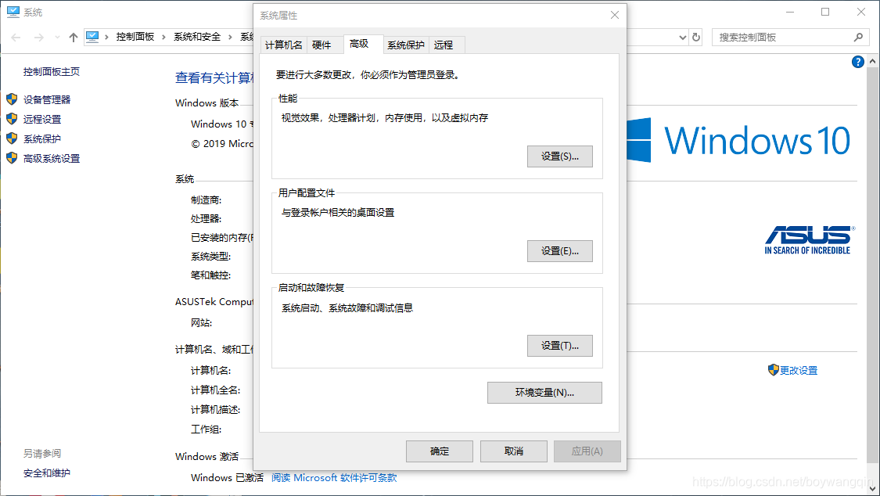Click the computer icon in address bar
880x496 pixels.
[x=92, y=37]
